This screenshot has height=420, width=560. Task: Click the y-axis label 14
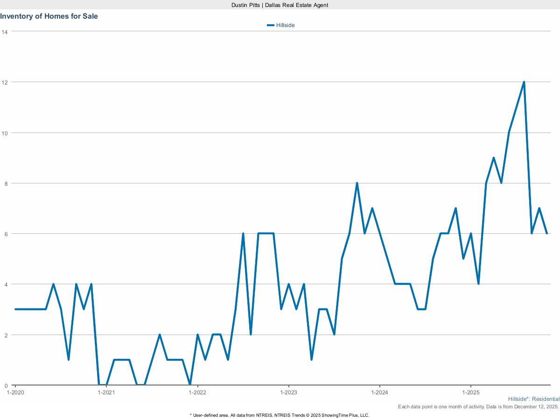coord(5,32)
